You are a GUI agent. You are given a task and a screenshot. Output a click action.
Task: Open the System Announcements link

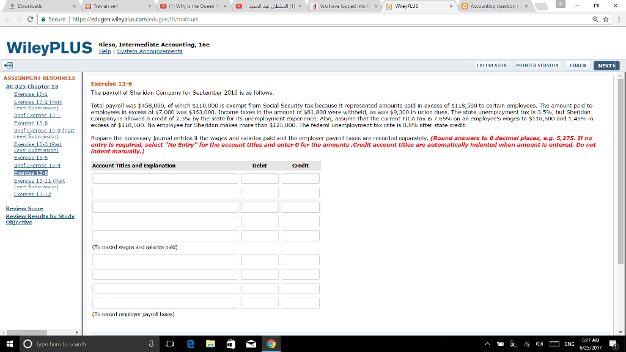click(x=150, y=51)
